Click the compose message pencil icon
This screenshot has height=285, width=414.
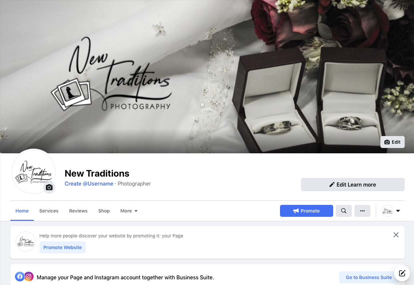point(402,273)
